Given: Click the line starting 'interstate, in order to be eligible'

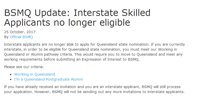Looking at the screenshot, I should (x=94, y=49).
